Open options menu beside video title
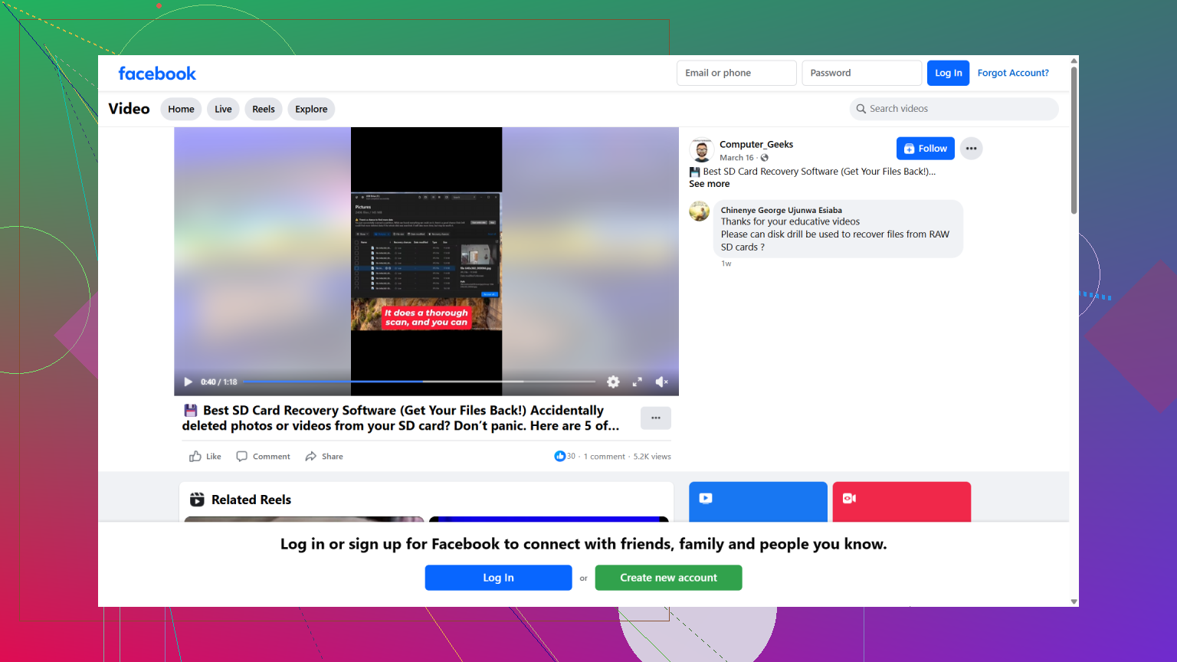This screenshot has width=1177, height=662. (656, 418)
